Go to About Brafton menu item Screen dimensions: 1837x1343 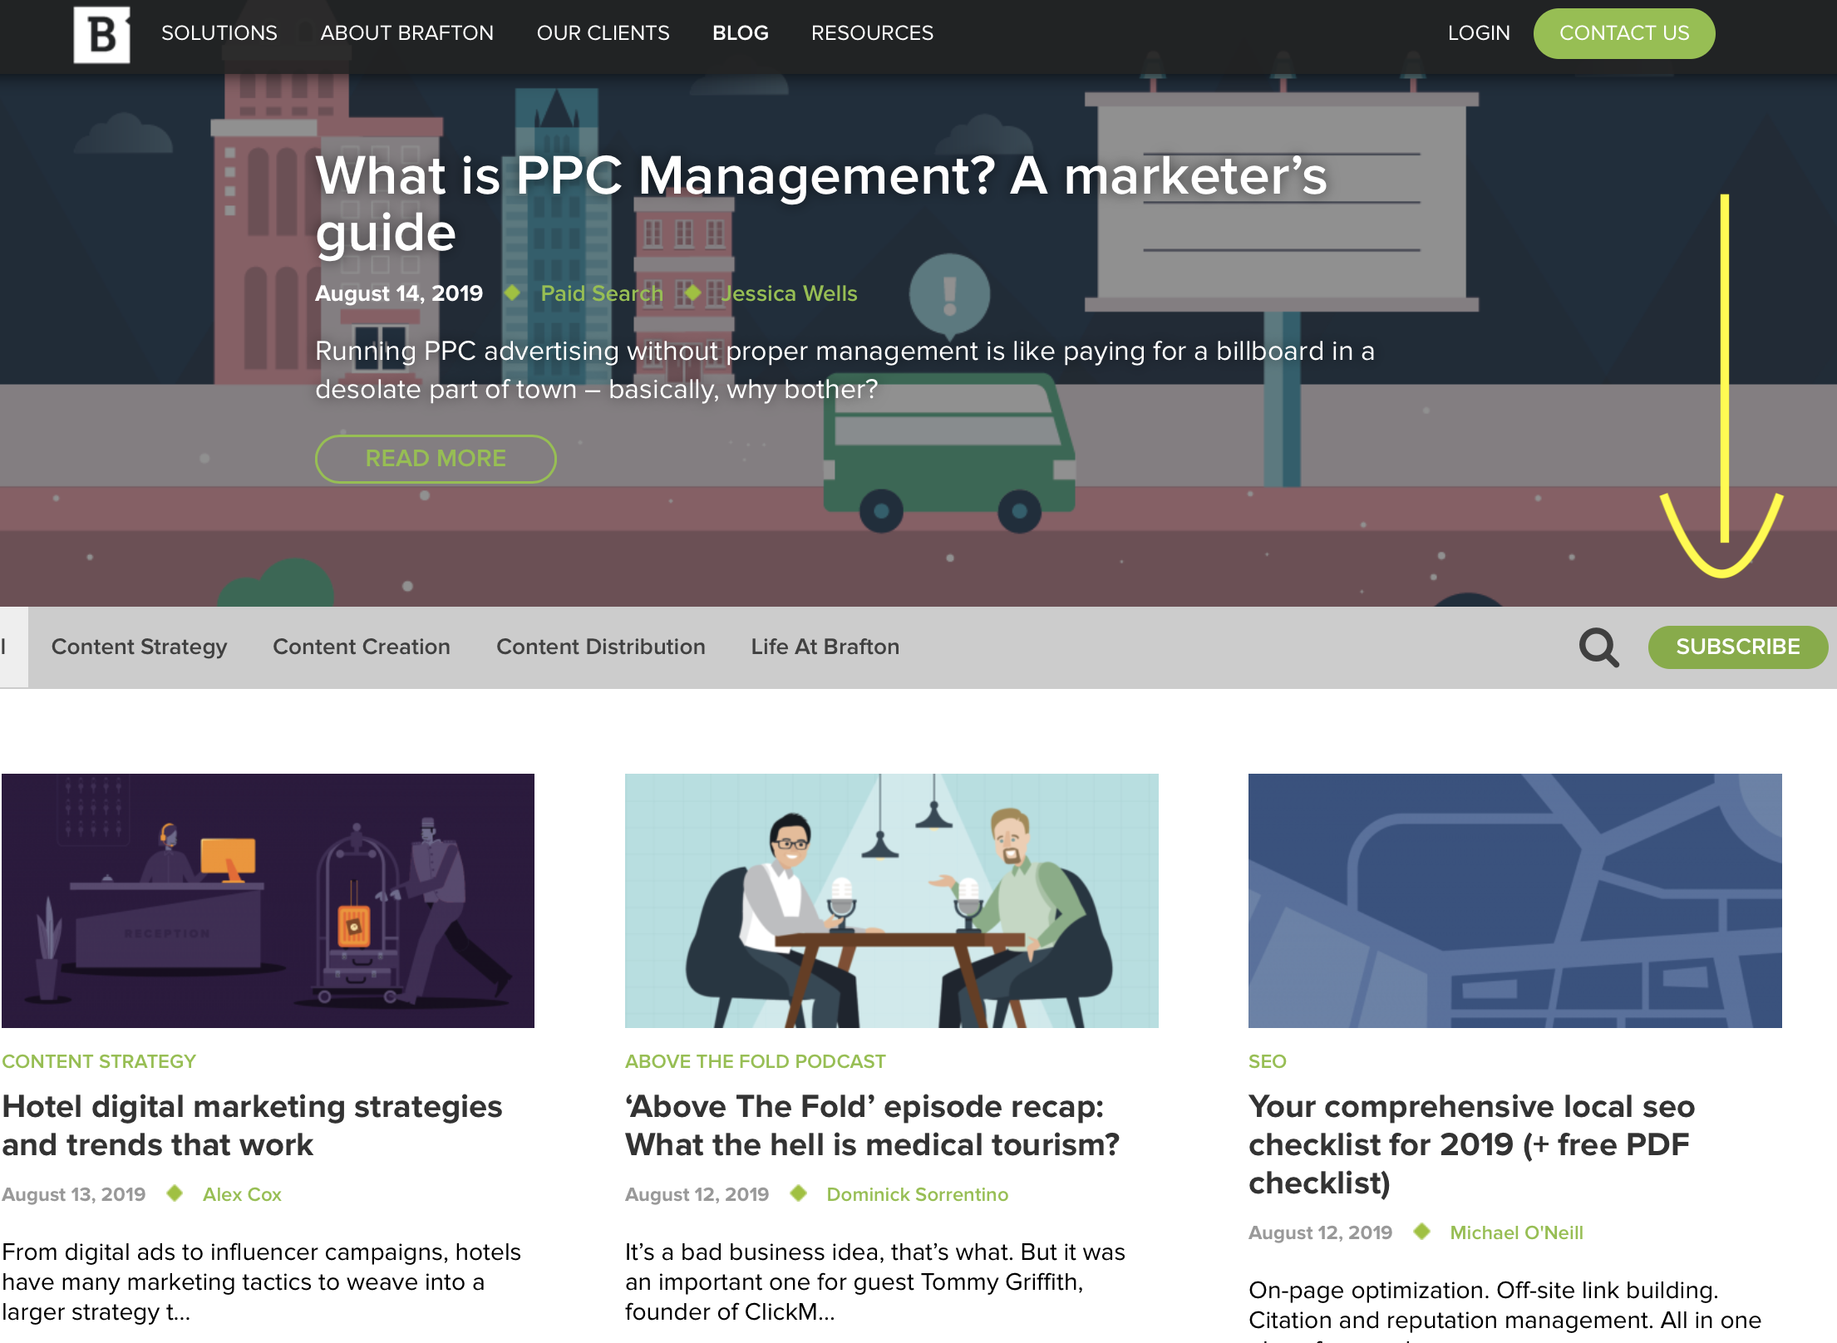(406, 33)
